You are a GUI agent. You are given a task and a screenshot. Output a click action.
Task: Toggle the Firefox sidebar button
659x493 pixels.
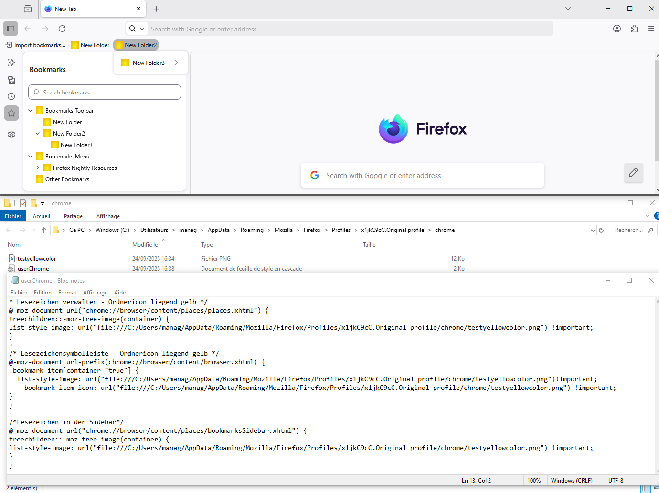coord(11,29)
